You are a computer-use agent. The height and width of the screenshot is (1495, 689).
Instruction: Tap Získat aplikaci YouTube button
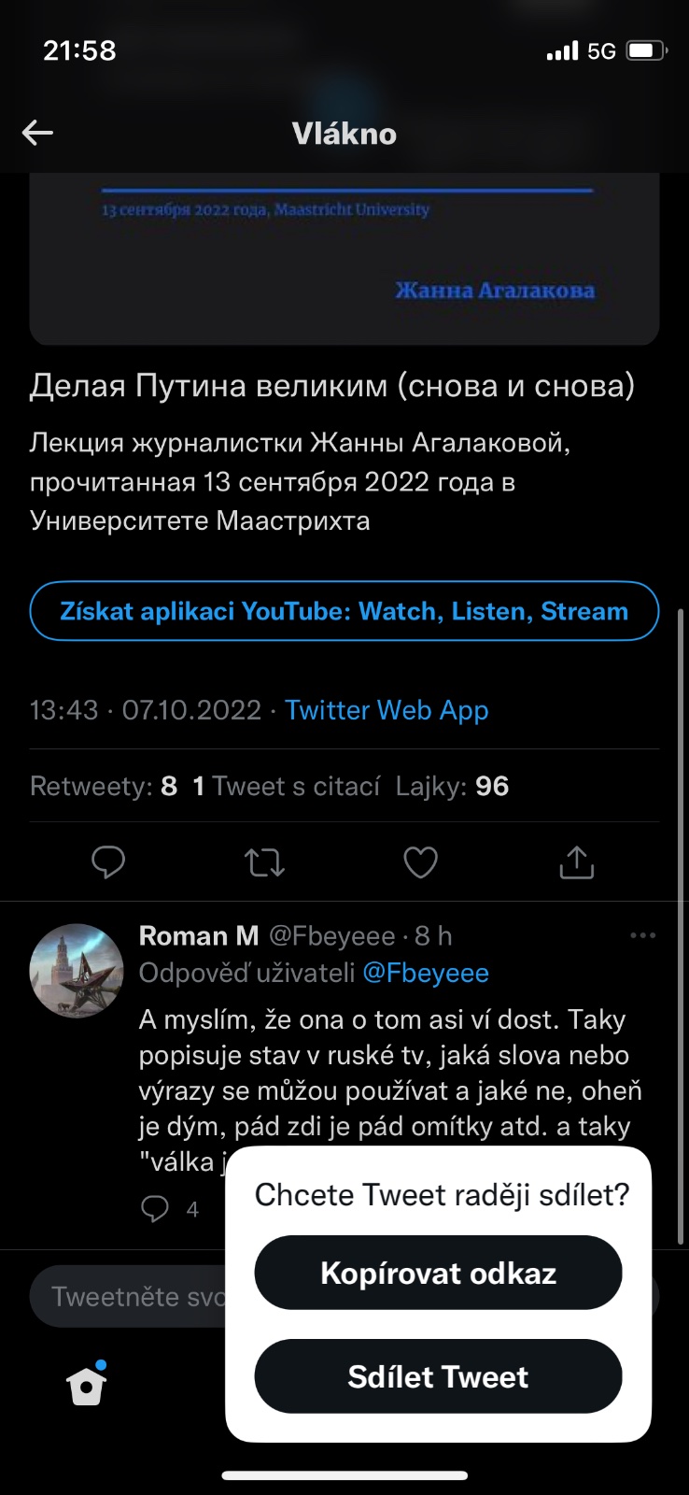344,611
